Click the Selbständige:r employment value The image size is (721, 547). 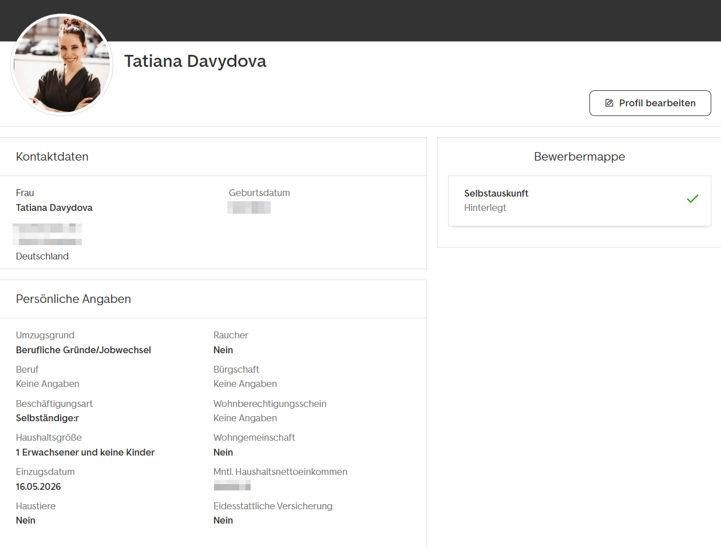tap(47, 418)
